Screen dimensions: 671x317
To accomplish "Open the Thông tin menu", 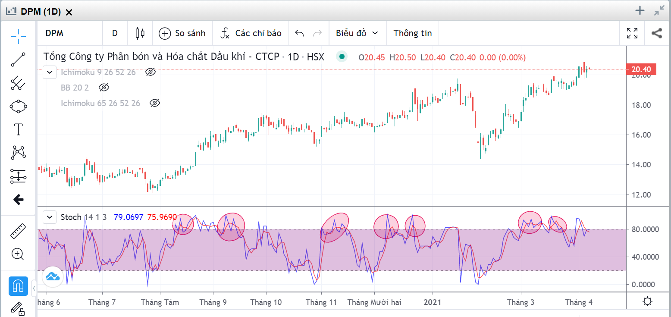I will [x=412, y=33].
